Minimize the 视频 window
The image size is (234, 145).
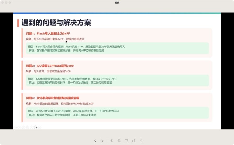point(6,3)
